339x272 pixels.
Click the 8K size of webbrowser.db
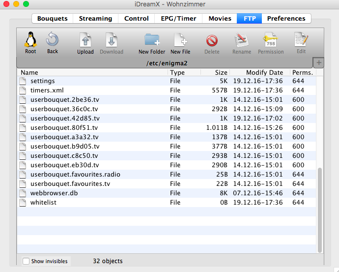224,193
